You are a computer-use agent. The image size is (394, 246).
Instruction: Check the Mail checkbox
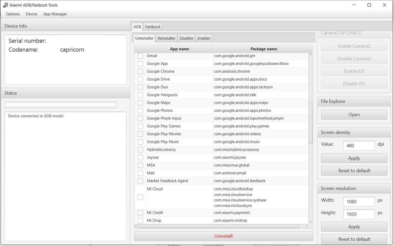pyautogui.click(x=140, y=173)
